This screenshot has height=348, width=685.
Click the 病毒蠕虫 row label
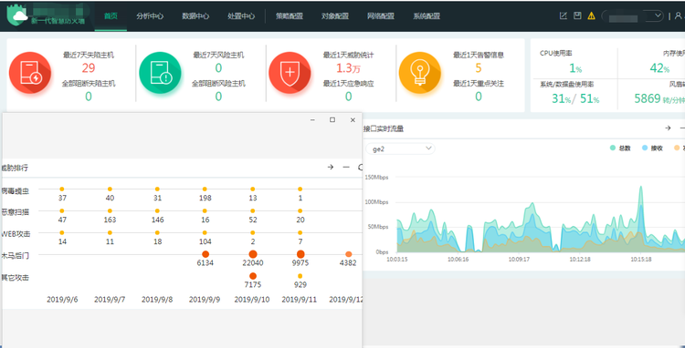pos(16,190)
